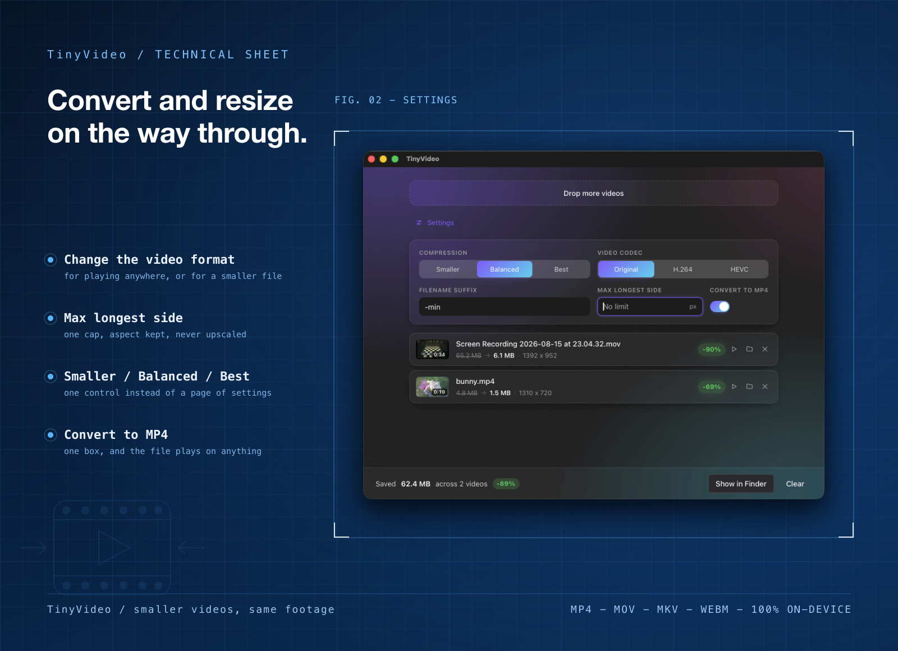
Task: Click the bunny.mp4 file name
Action: 475,382
